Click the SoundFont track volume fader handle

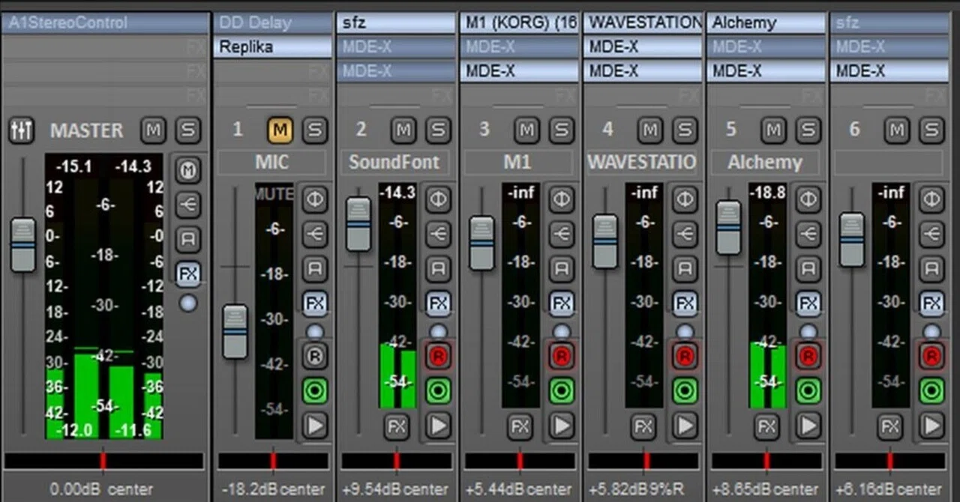(358, 224)
